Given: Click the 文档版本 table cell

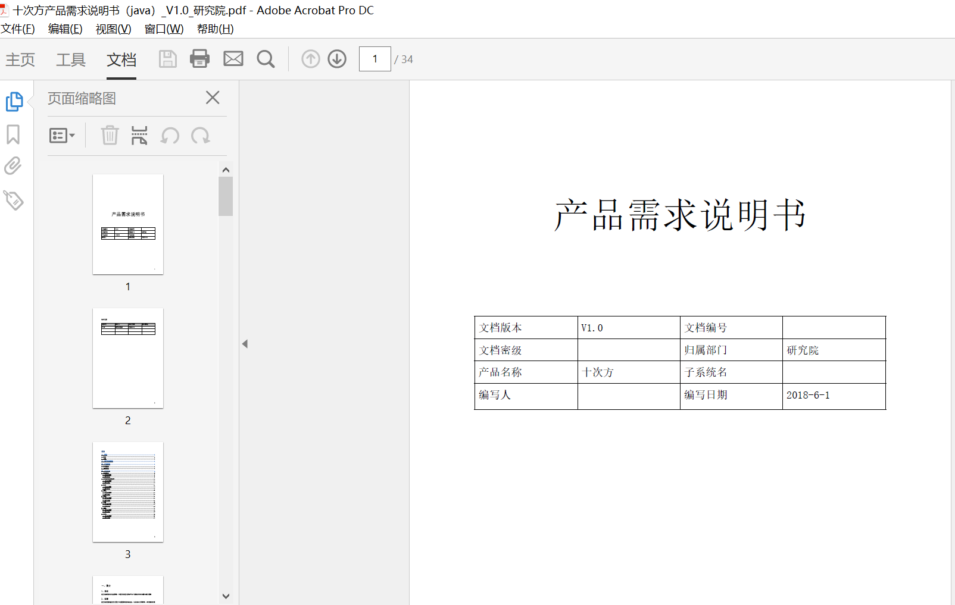Looking at the screenshot, I should 526,328.
